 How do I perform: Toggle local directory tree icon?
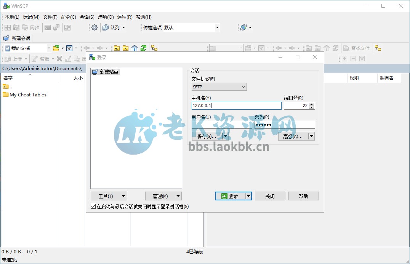(154, 48)
